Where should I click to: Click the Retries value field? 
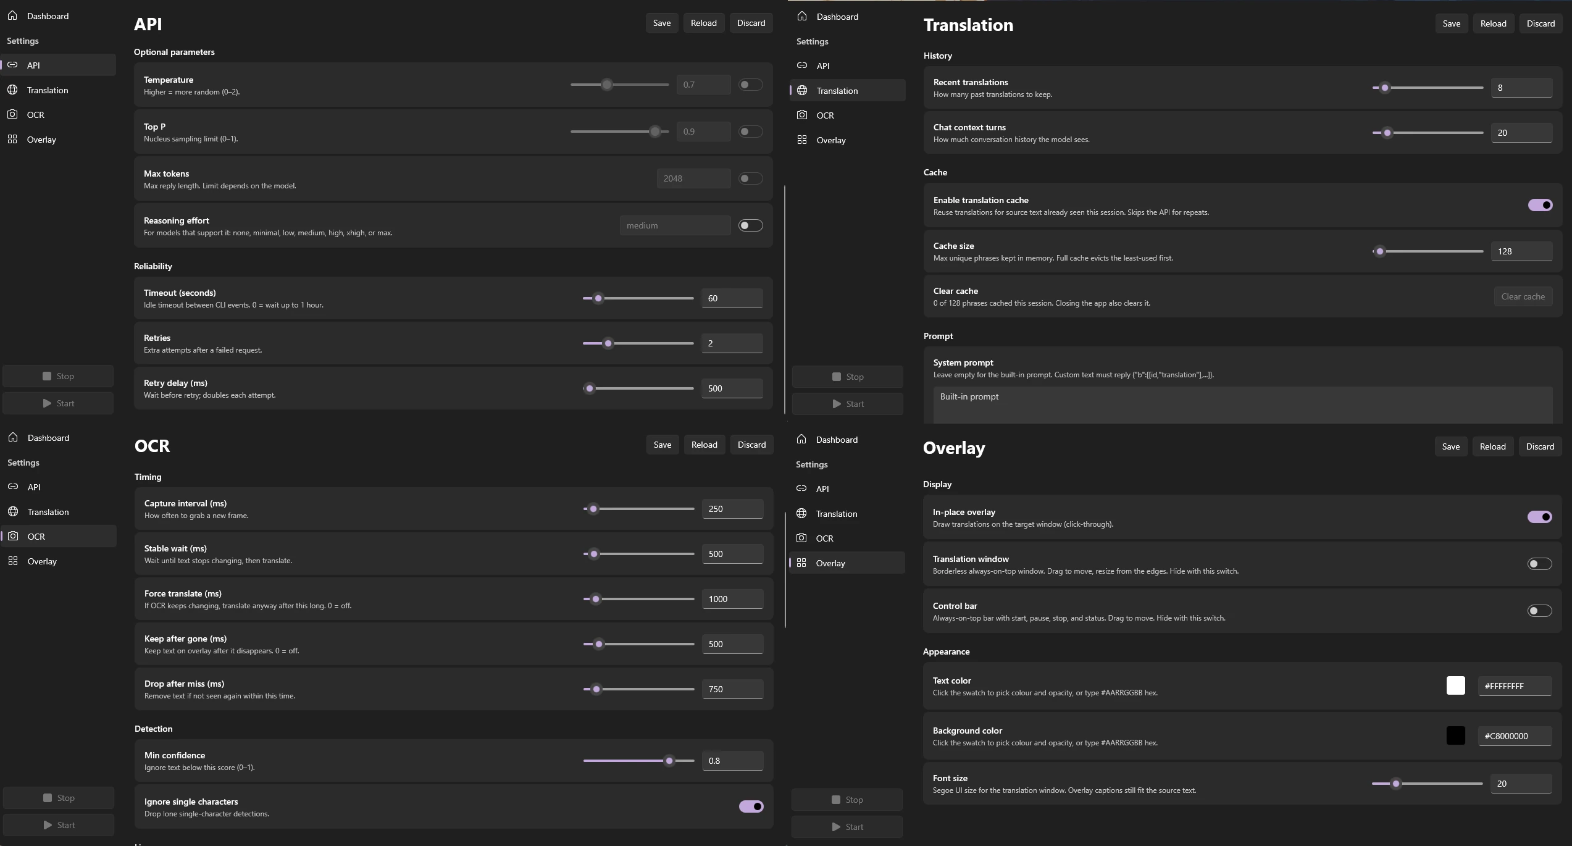[732, 343]
